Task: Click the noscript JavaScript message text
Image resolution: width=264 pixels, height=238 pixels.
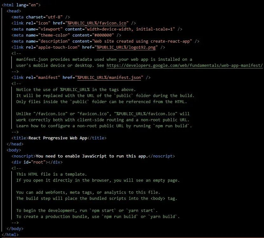Action: click(92, 156)
